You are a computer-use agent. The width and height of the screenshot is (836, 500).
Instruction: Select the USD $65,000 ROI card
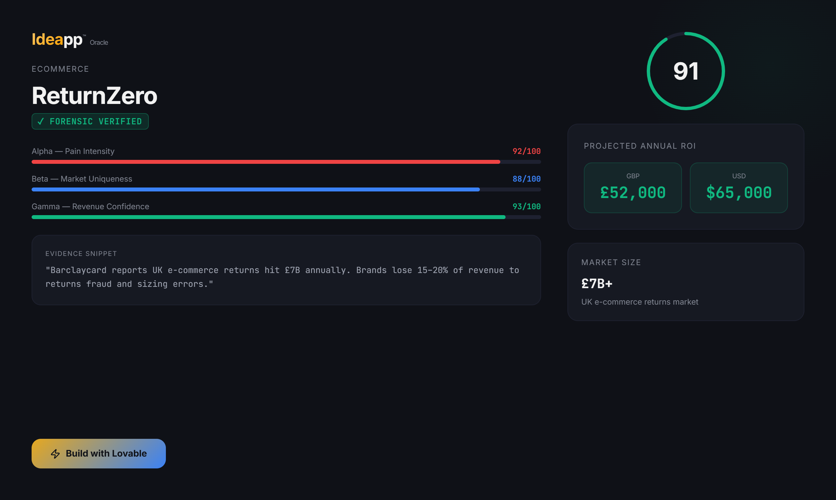point(739,188)
